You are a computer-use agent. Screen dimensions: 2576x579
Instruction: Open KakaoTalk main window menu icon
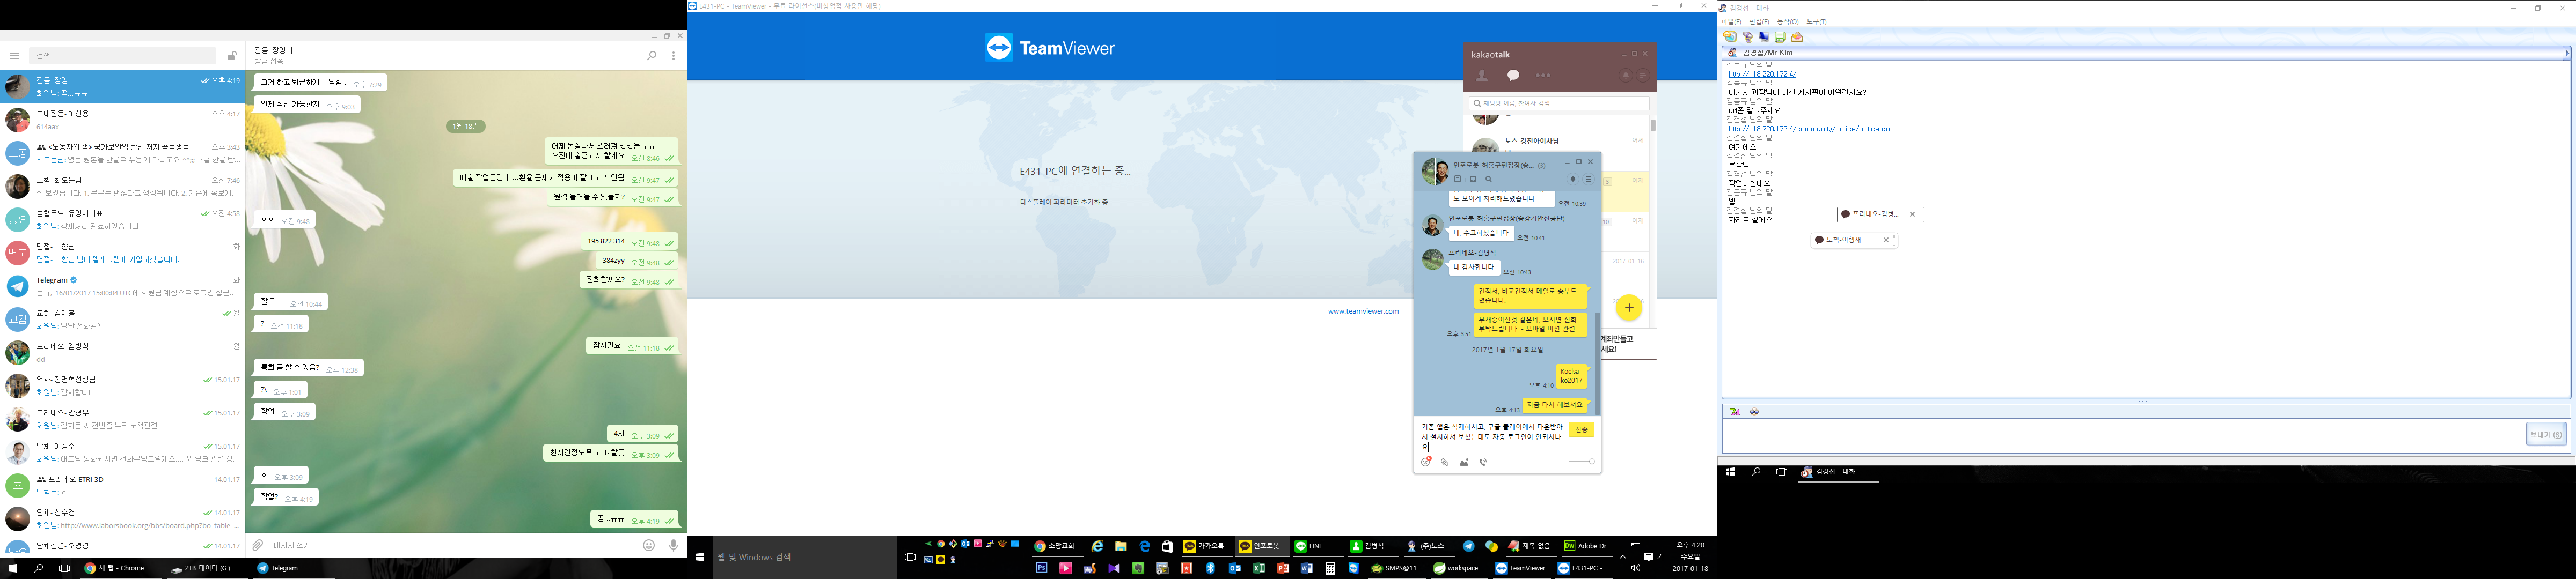[1642, 75]
